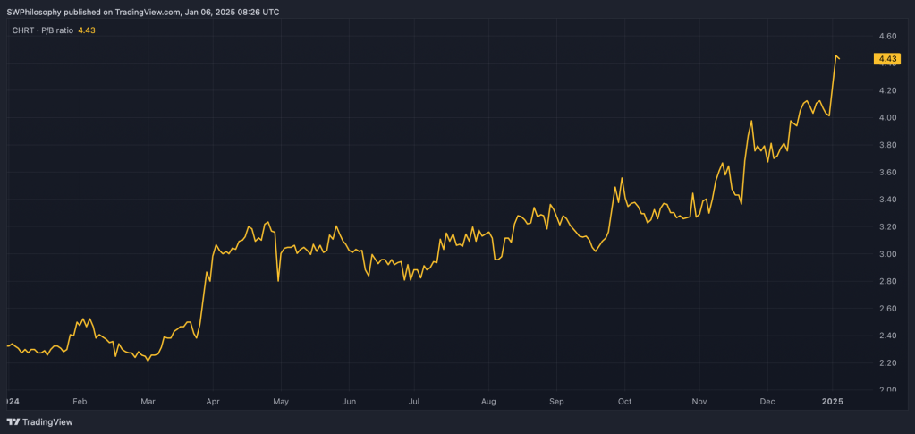Click the SWPhilosophy published header text

point(143,13)
